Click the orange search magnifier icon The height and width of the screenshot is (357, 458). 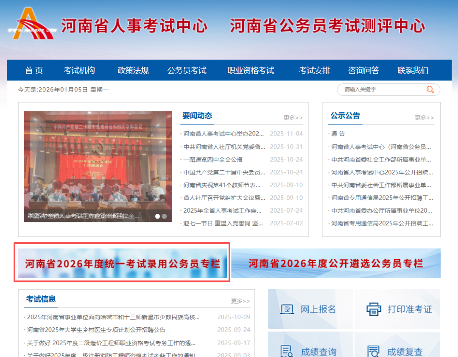430,89
